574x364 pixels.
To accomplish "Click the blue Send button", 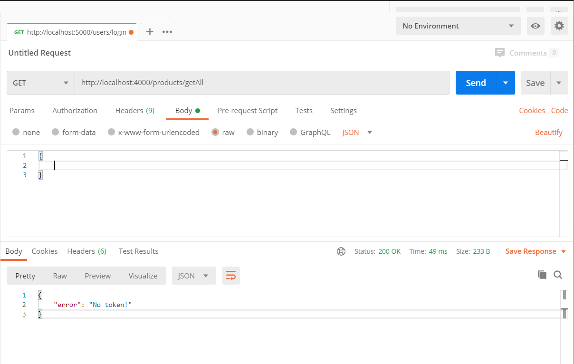I will pos(476,83).
